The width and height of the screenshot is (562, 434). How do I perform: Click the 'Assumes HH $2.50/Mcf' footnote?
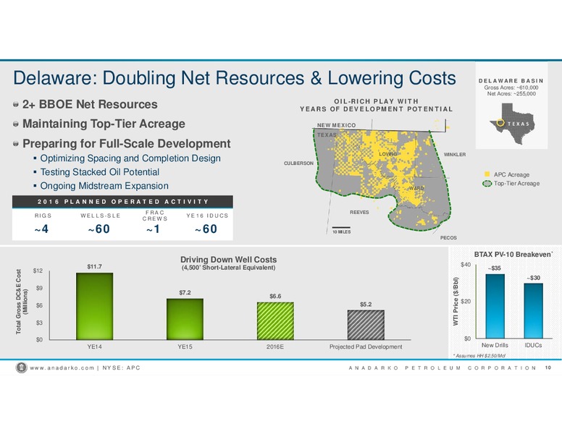tap(479, 356)
